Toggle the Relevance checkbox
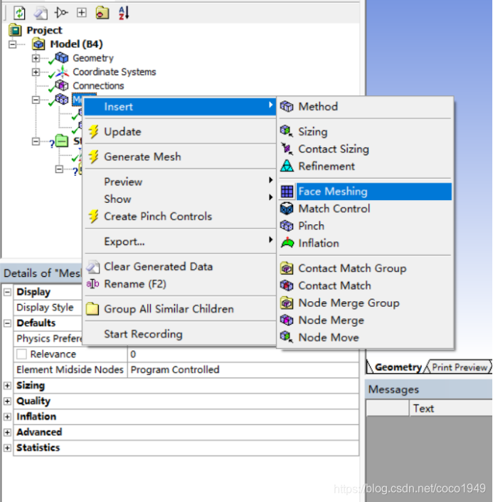Viewport: 493px width, 502px height. (22, 354)
